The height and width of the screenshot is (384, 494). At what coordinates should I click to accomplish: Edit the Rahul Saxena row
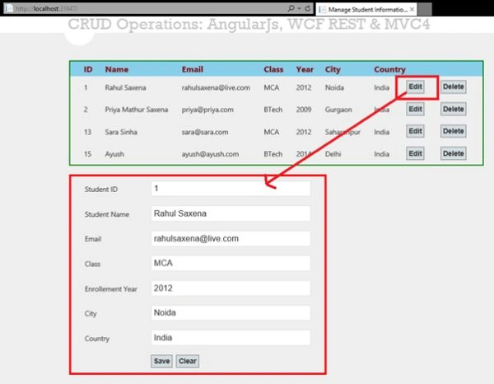(415, 87)
